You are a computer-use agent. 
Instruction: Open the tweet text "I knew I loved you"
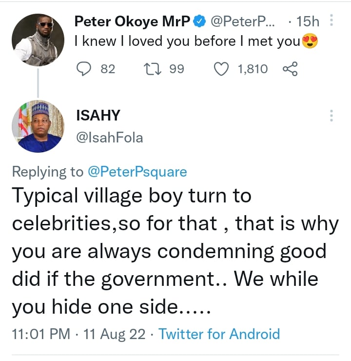click(x=185, y=42)
